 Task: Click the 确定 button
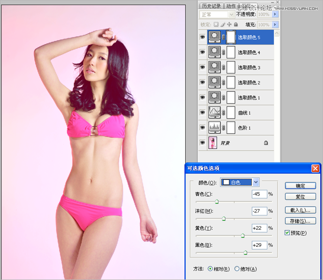300,186
